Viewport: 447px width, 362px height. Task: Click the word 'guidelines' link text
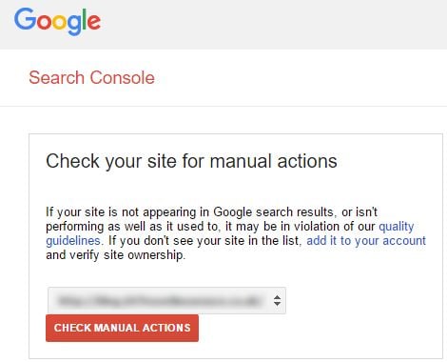coord(73,240)
